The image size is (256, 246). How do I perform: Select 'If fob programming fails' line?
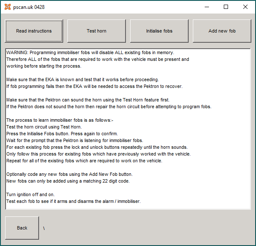95,86
